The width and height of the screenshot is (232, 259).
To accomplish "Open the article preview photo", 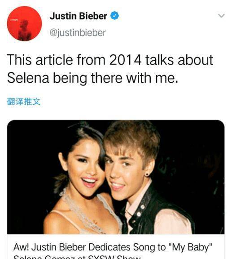I will [x=116, y=177].
